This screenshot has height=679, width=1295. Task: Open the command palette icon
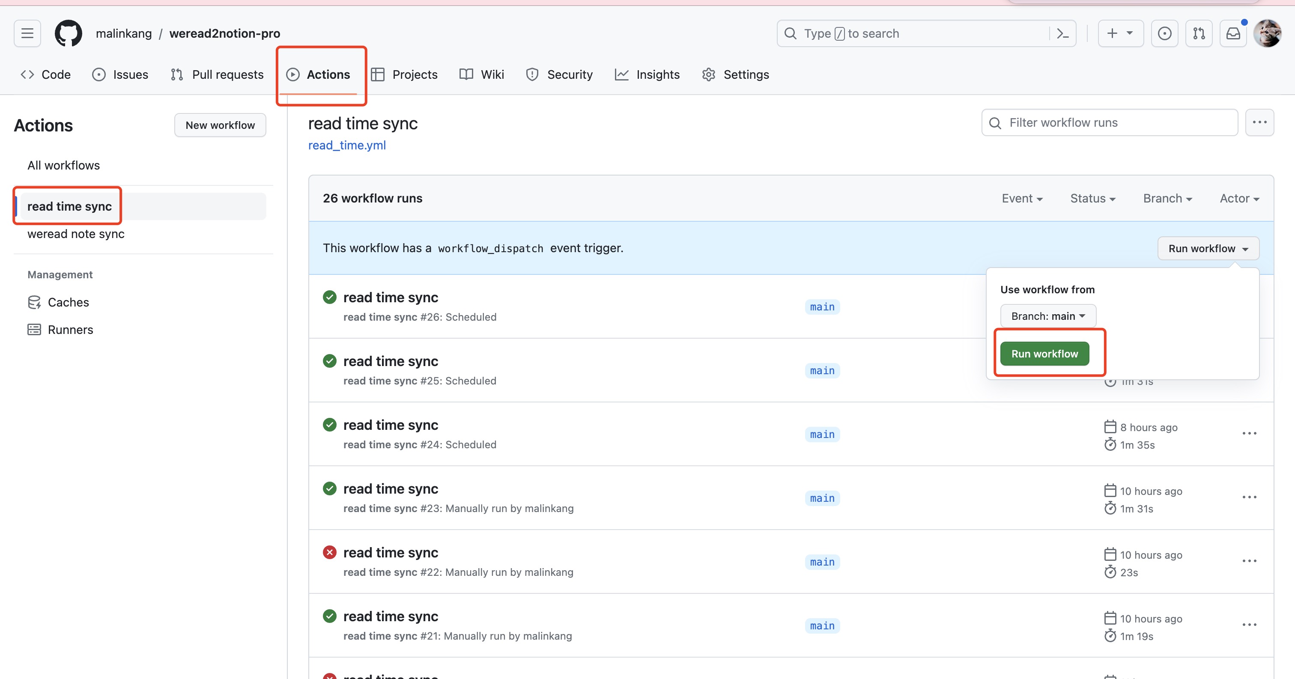[1062, 34]
